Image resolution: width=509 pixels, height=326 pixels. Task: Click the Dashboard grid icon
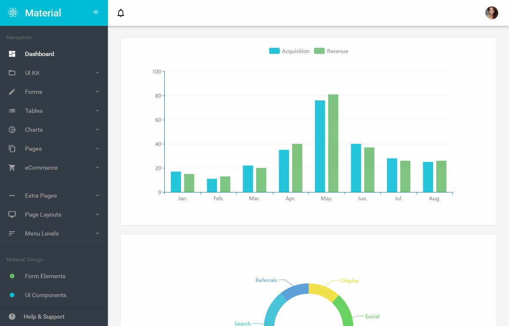12,54
